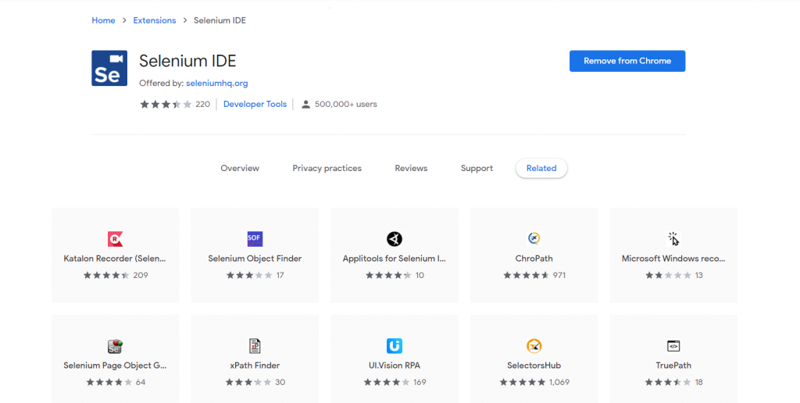The image size is (800, 403).
Task: Open the ChroPath extension icon
Action: [x=534, y=238]
